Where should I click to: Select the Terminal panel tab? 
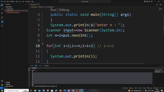pyautogui.click(x=47, y=66)
